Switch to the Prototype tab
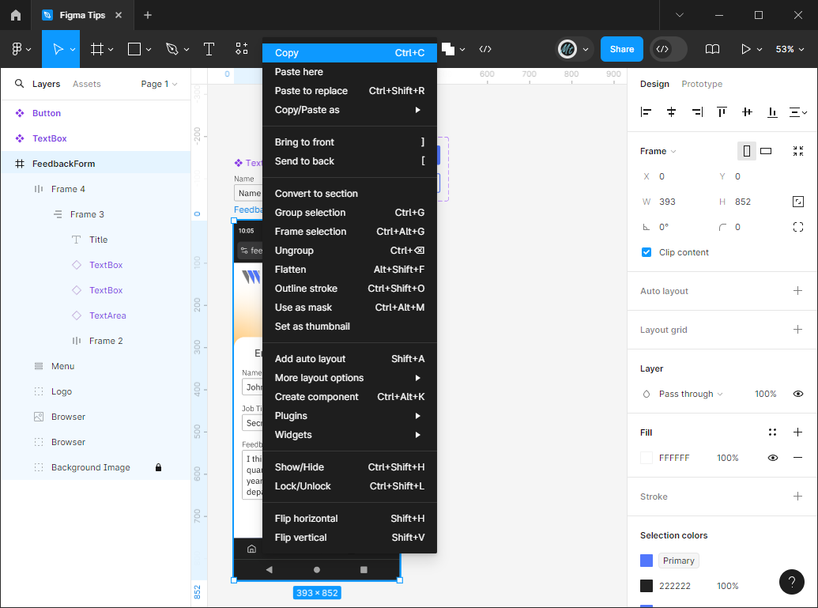Image resolution: width=818 pixels, height=608 pixels. click(x=702, y=84)
